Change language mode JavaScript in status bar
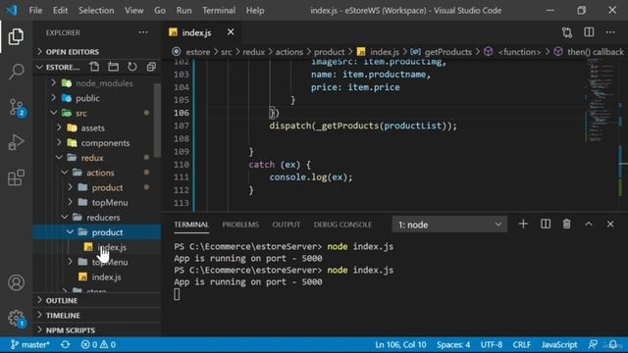The image size is (628, 353). (559, 344)
